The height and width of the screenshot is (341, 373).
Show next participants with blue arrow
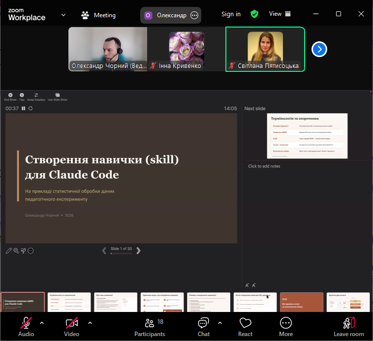(319, 49)
